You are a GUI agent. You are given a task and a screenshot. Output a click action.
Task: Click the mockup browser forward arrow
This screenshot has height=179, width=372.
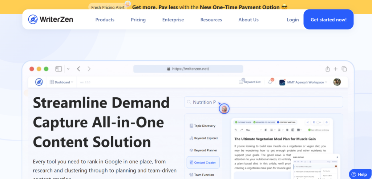[x=89, y=69]
